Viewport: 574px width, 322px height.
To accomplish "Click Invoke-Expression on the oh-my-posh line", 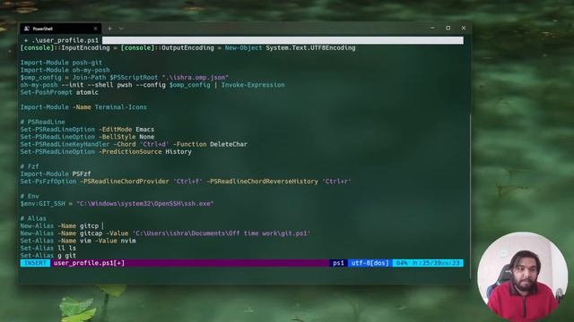I will tap(253, 85).
